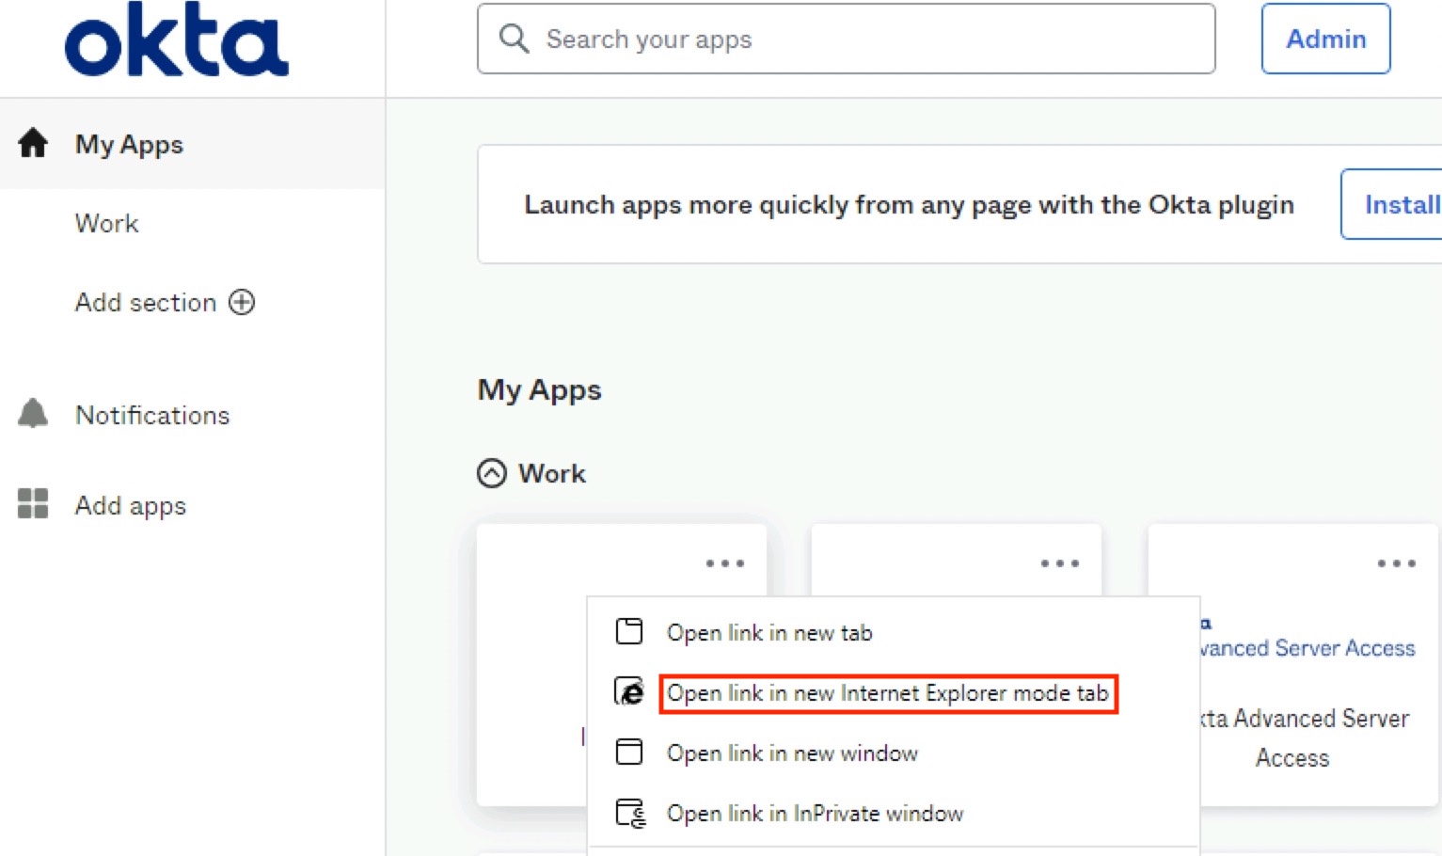Open the Work section in sidebar
This screenshot has width=1442, height=856.
107,223
